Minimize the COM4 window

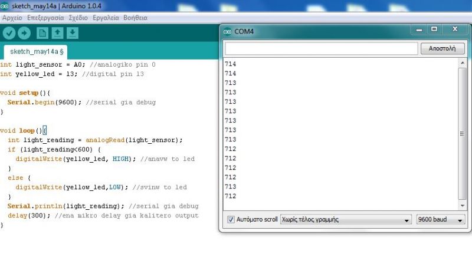click(419, 29)
